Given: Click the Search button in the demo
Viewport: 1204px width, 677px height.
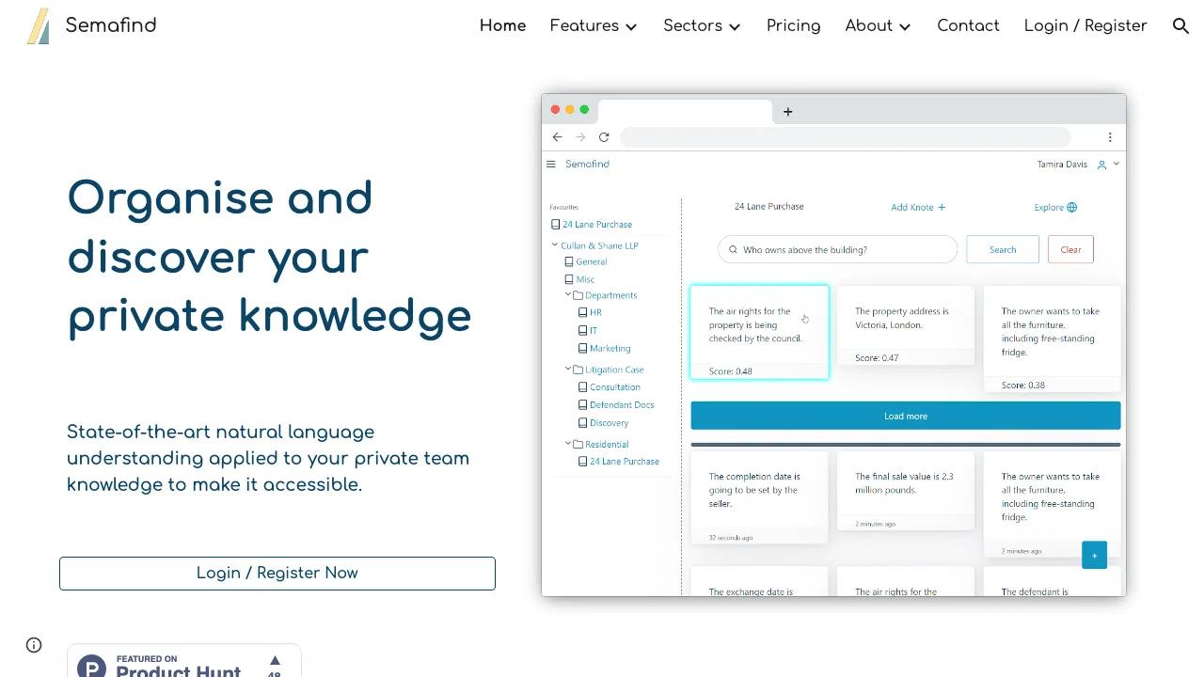Looking at the screenshot, I should click(x=1003, y=250).
